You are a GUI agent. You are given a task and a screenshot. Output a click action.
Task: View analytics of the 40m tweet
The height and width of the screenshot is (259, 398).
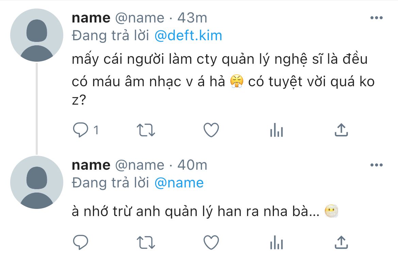(x=277, y=242)
